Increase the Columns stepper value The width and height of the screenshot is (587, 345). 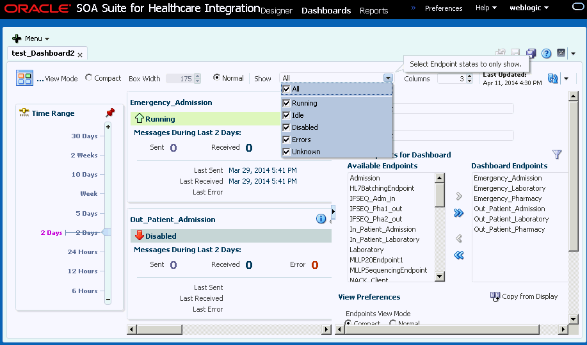tap(470, 76)
